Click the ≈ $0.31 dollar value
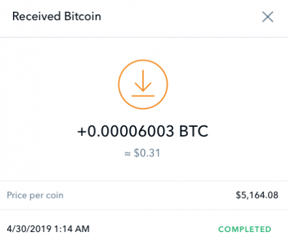 point(142,153)
